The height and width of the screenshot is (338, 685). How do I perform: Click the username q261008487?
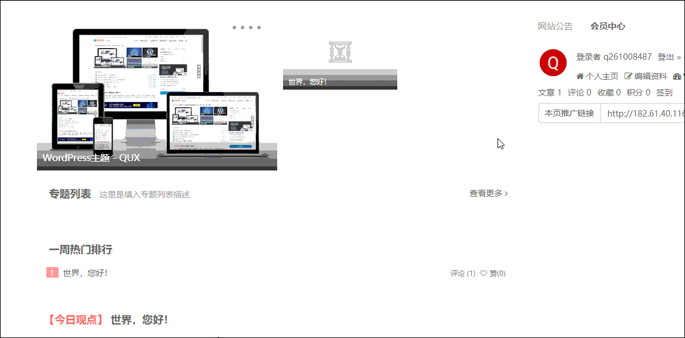click(628, 57)
